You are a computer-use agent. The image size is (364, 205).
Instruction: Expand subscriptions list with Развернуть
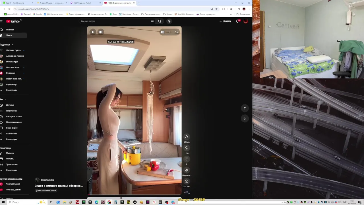tap(12, 90)
